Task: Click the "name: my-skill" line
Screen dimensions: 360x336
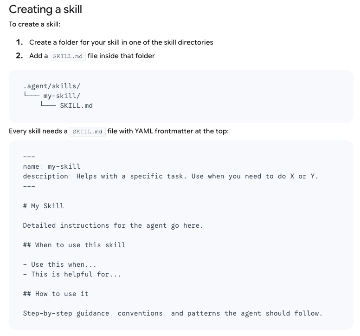Action: [x=51, y=166]
